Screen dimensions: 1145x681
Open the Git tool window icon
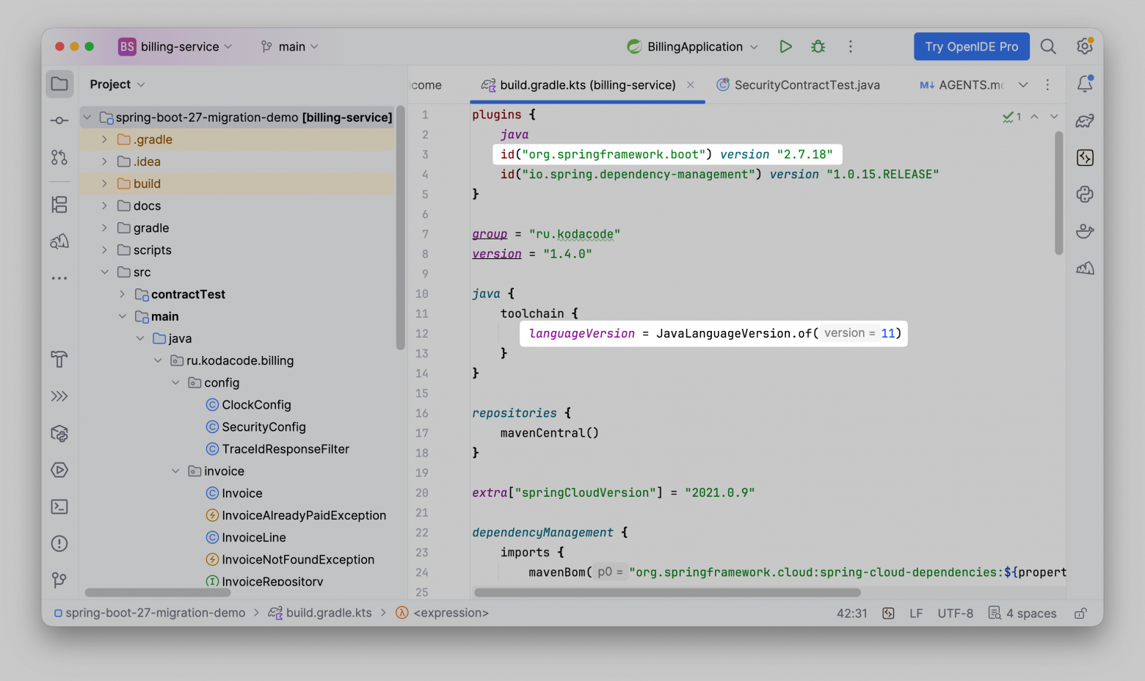(59, 580)
